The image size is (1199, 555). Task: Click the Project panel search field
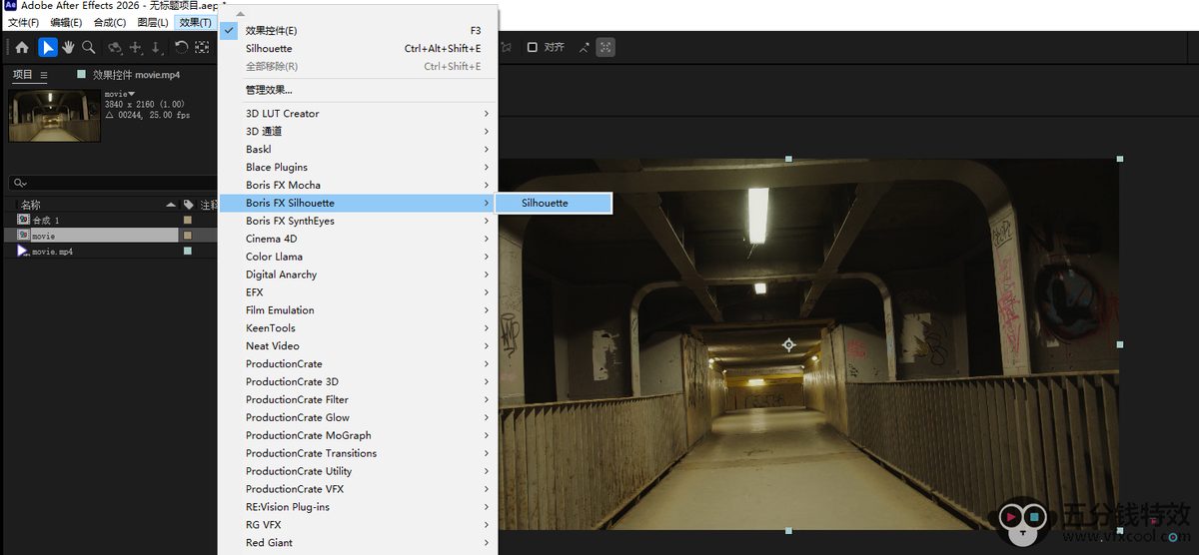(x=110, y=183)
